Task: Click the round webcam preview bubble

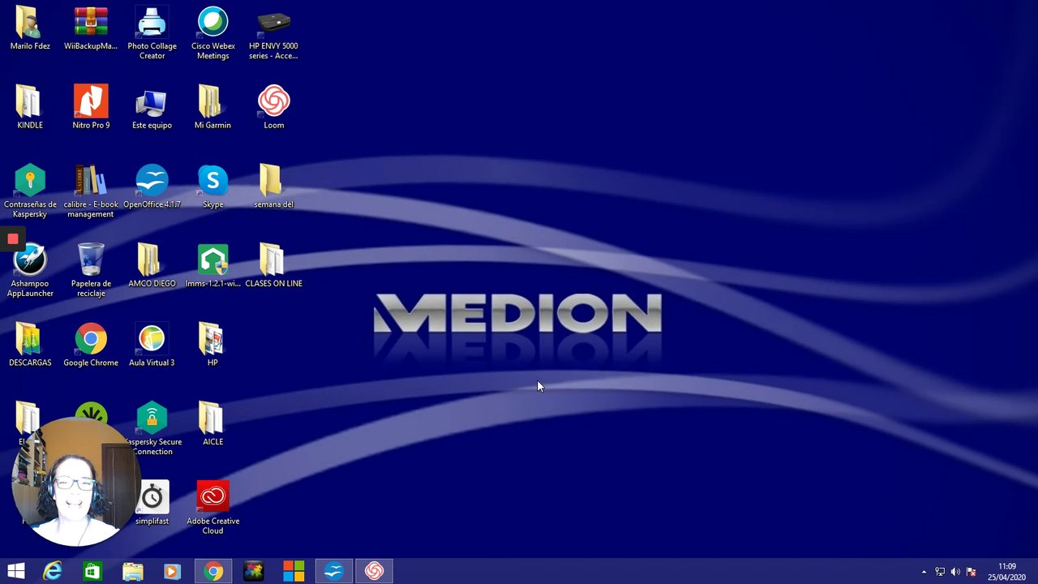Action: coord(76,482)
